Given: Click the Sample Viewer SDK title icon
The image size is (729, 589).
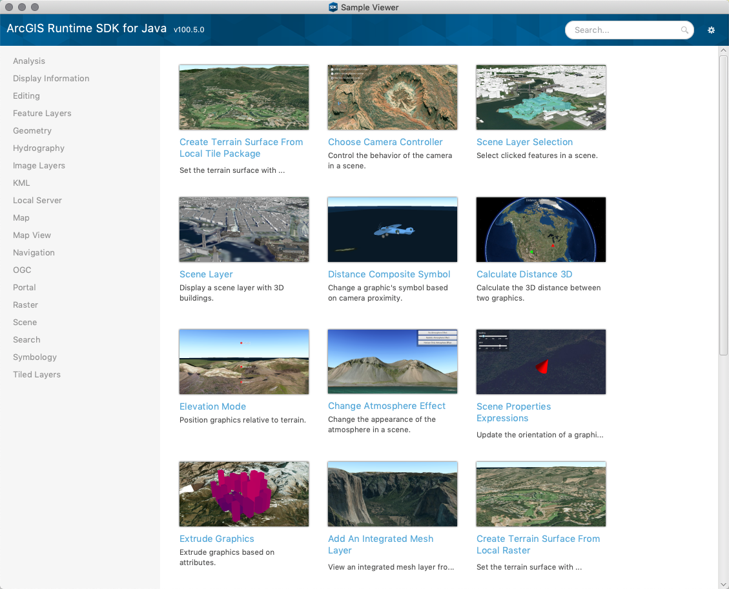Looking at the screenshot, I should [333, 7].
